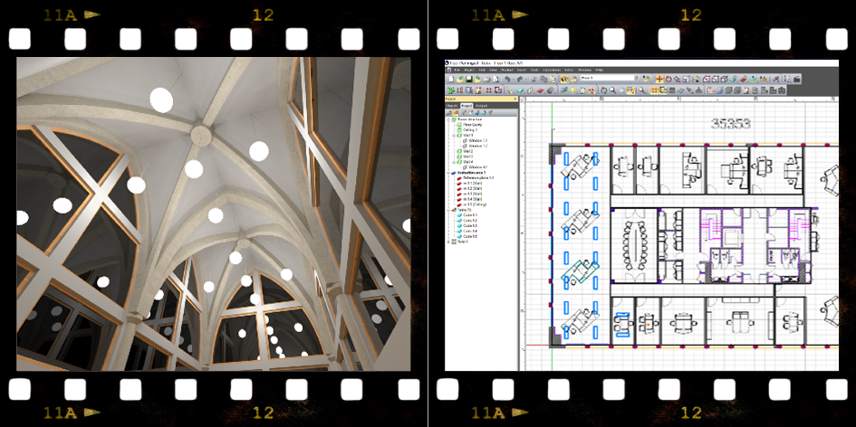Open the File menu
Viewport: 856px width, 427px height.
point(456,70)
